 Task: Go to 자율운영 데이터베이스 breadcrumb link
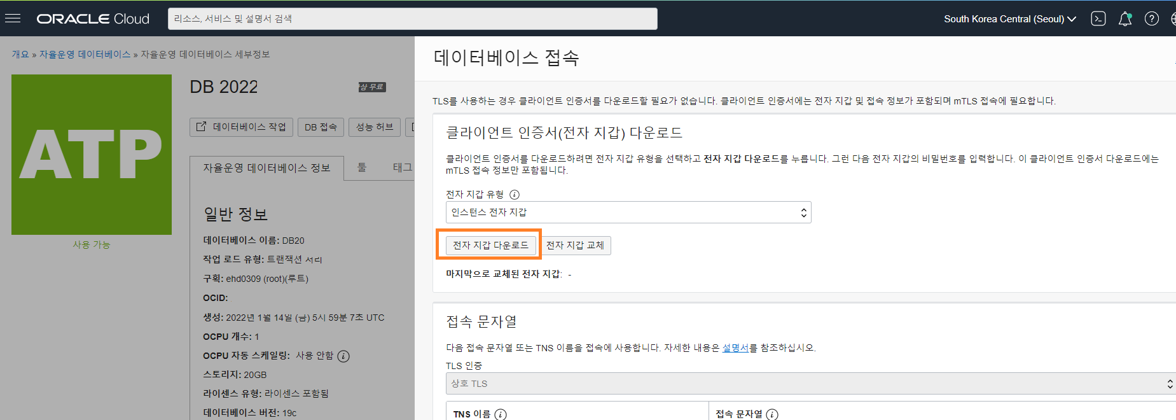point(85,55)
